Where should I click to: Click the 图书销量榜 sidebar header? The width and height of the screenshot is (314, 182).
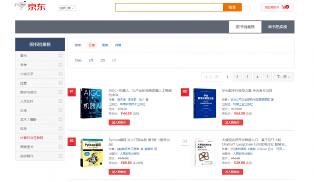pos(40,45)
